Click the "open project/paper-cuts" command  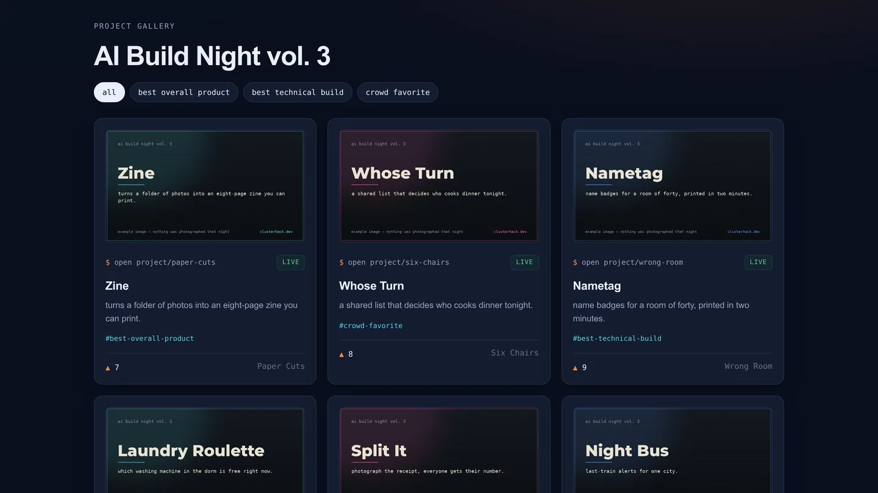coord(160,262)
